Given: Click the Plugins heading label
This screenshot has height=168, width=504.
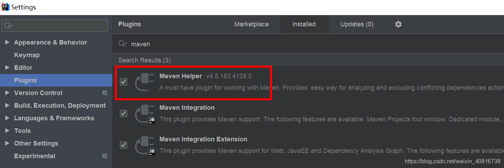Looking at the screenshot, I should click(130, 24).
